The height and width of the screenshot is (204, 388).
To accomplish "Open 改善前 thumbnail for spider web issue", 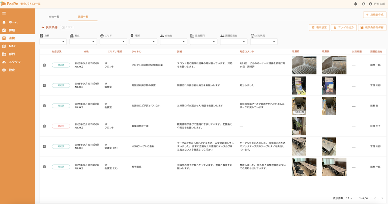I will point(304,65).
